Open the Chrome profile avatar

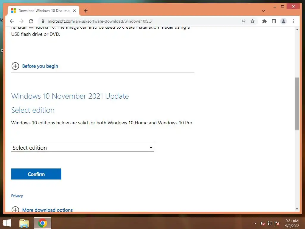point(284,21)
